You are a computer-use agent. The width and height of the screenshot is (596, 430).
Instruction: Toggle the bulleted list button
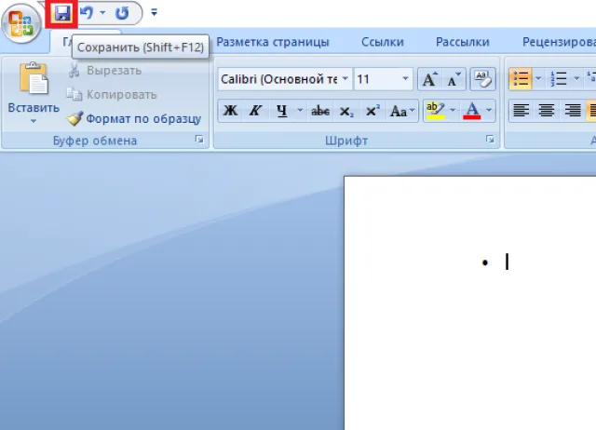(x=521, y=78)
